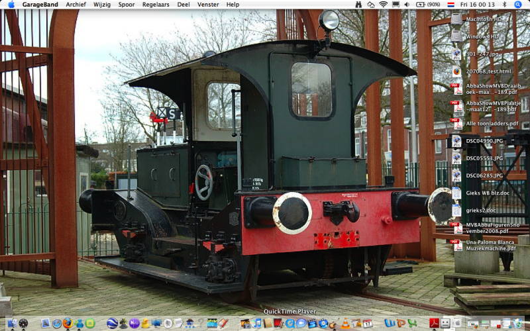Select the AbbaShowMVBDraaiboek PDF file

[456, 89]
